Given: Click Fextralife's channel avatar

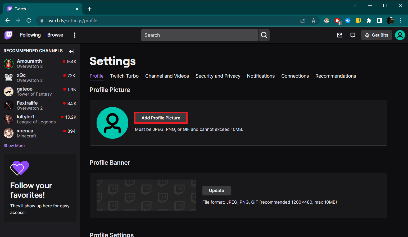Looking at the screenshot, I should [8, 105].
